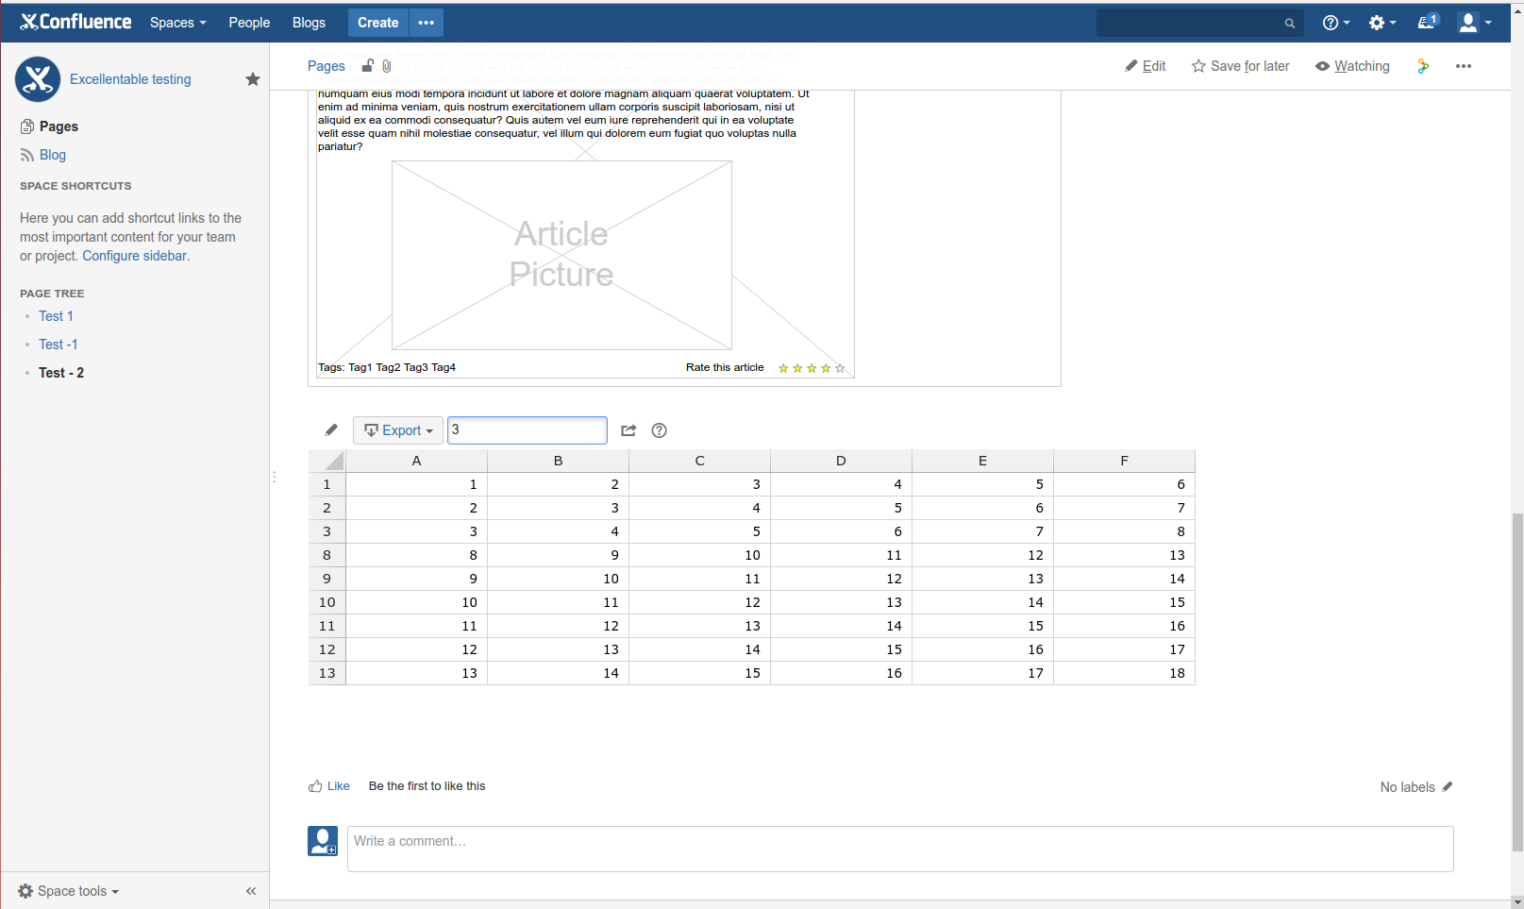The width and height of the screenshot is (1524, 909).
Task: Click the Blog RSS feed icon
Action: 28,155
